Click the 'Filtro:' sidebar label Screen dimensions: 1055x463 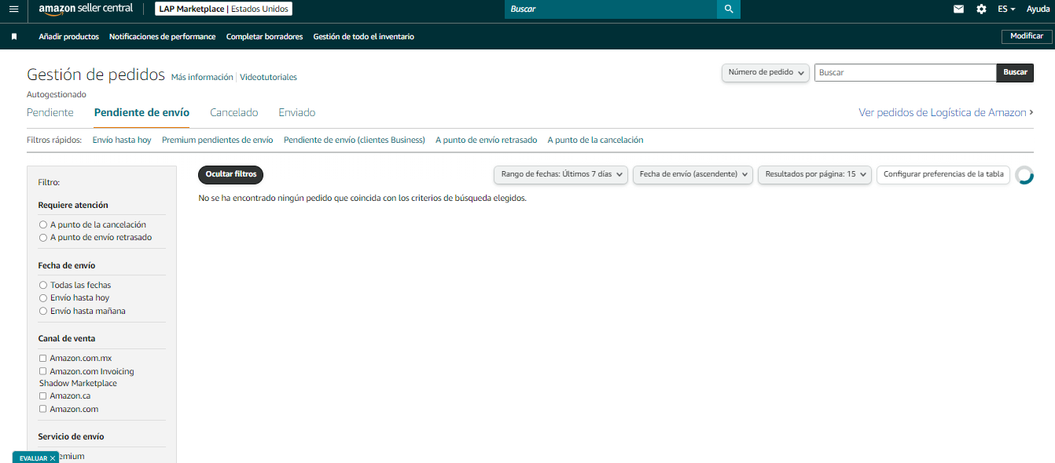coord(49,182)
